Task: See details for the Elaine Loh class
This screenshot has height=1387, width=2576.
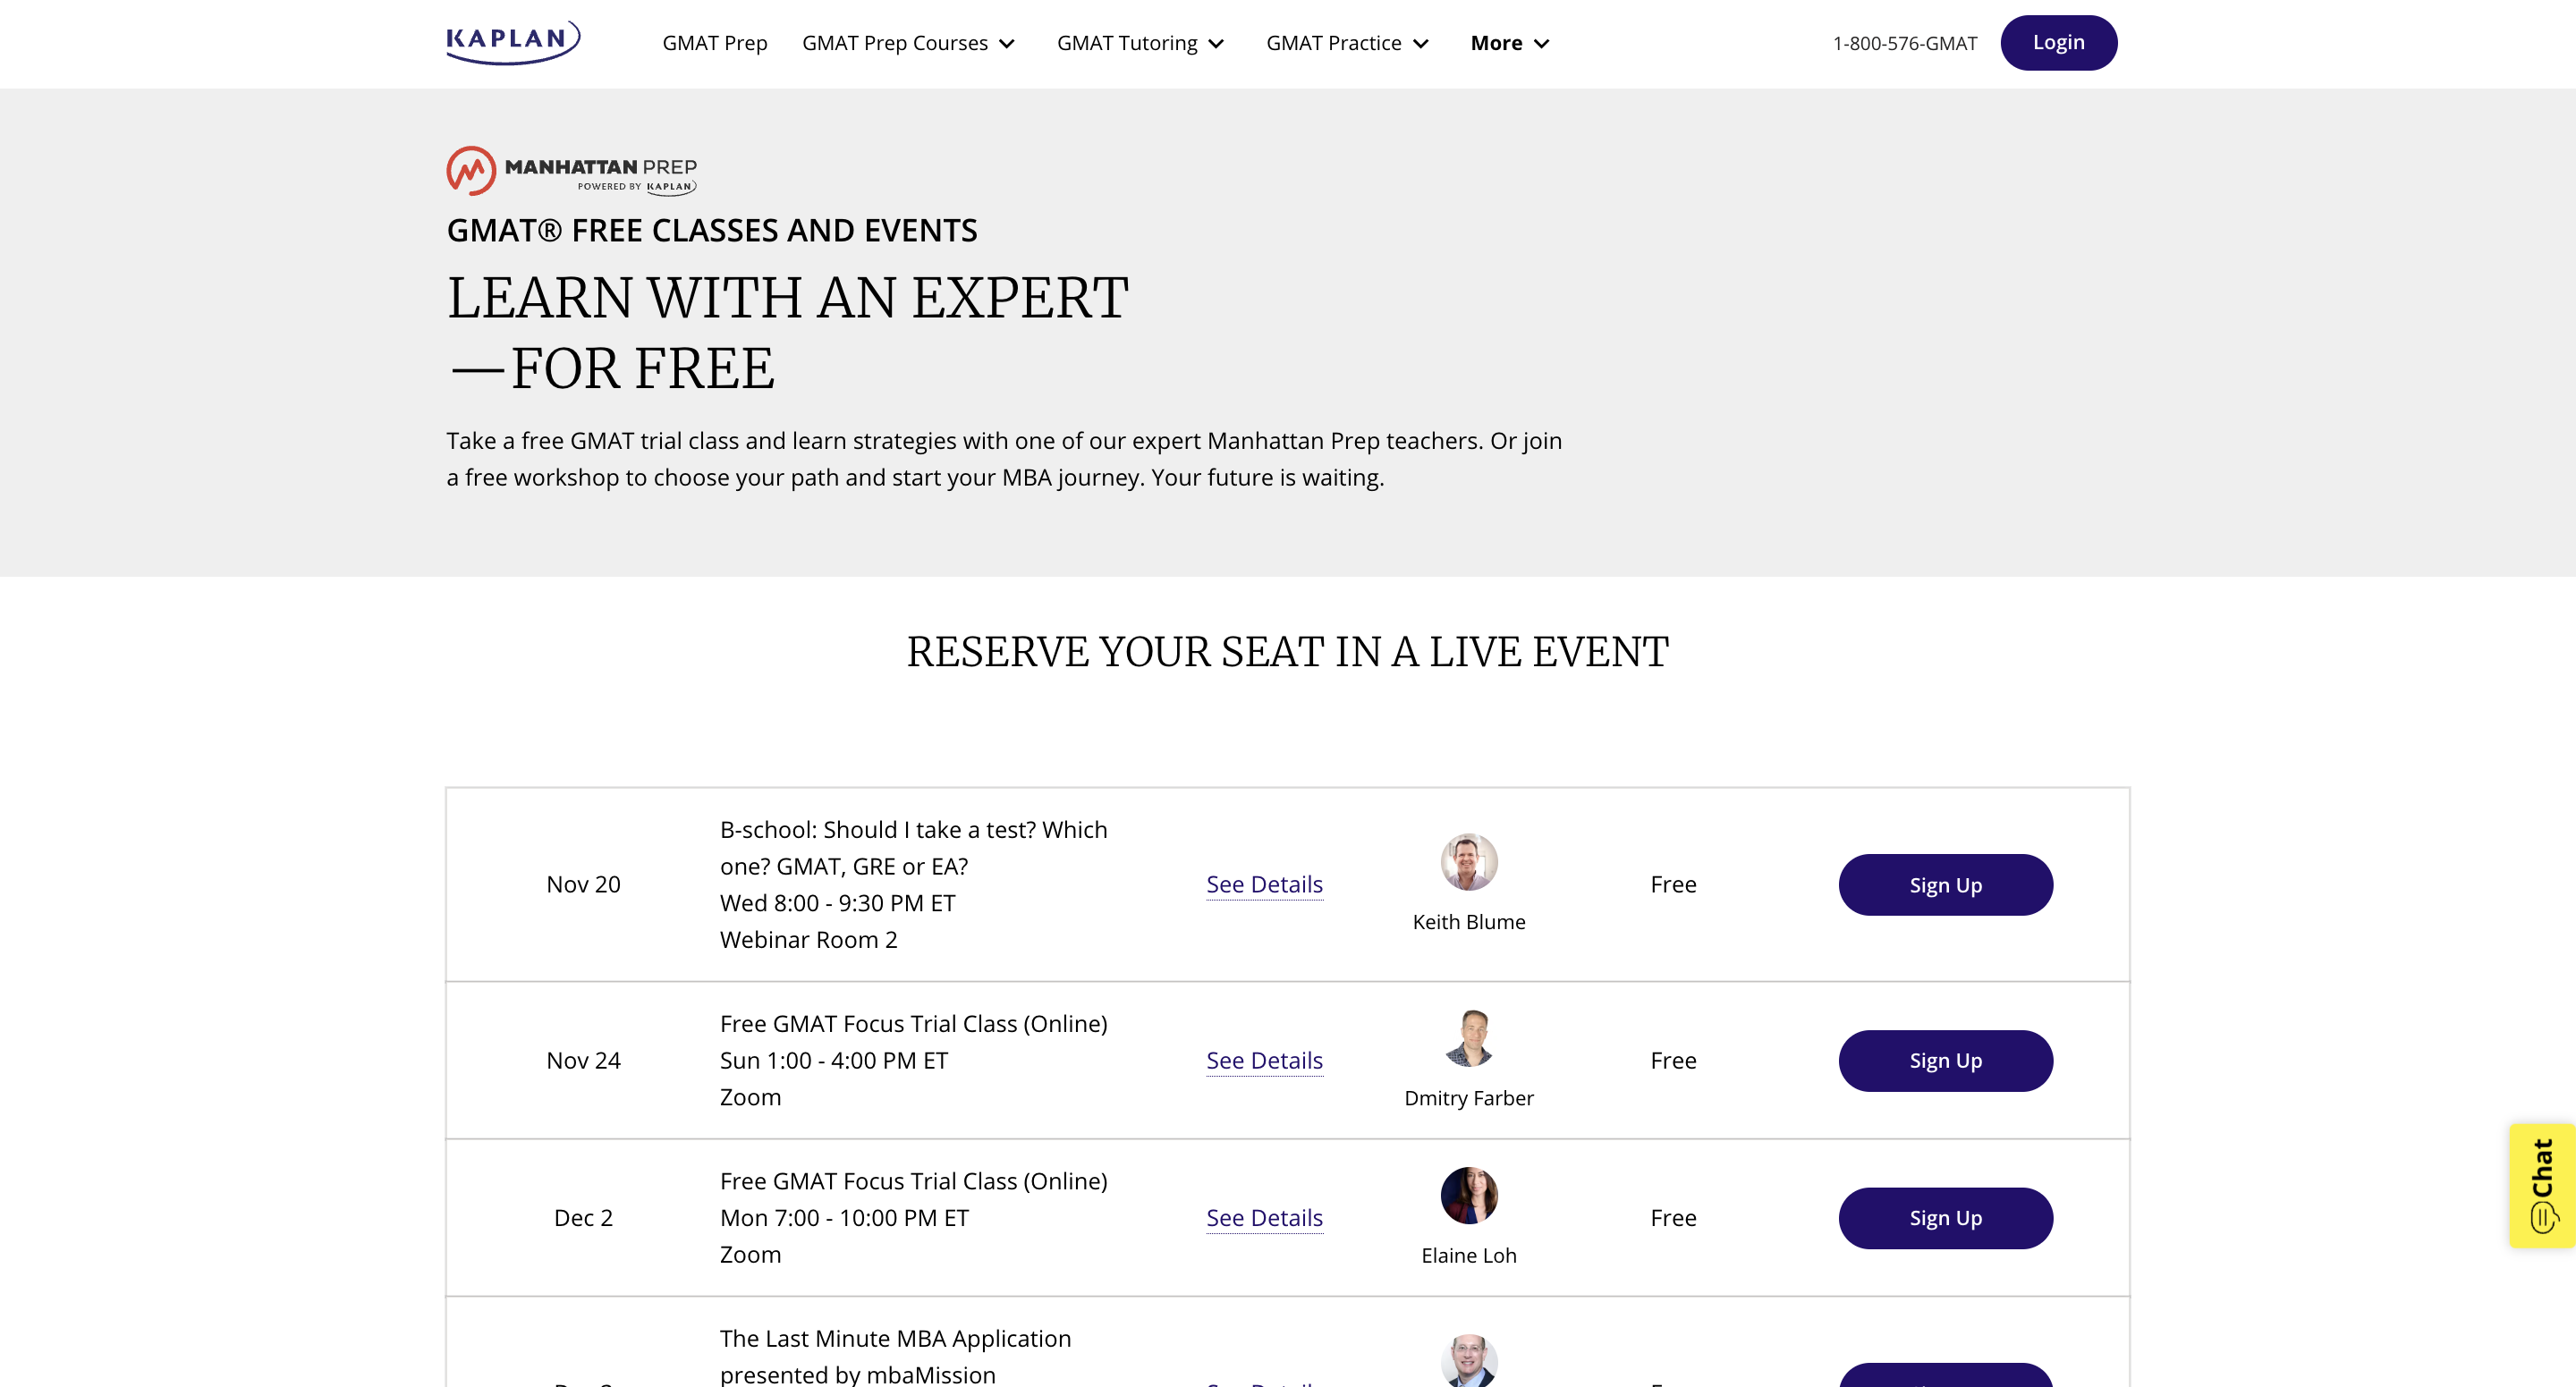Action: pos(1264,1218)
